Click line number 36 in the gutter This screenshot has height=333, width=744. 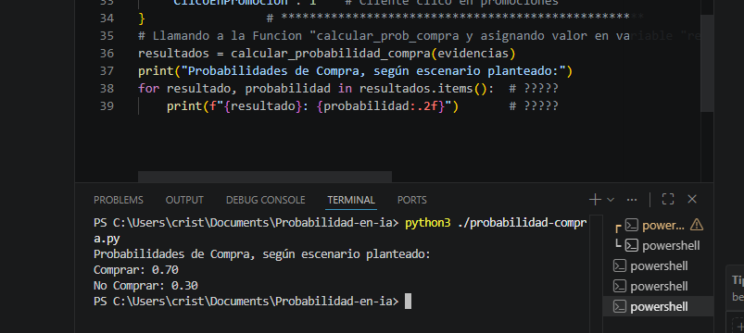click(x=107, y=53)
